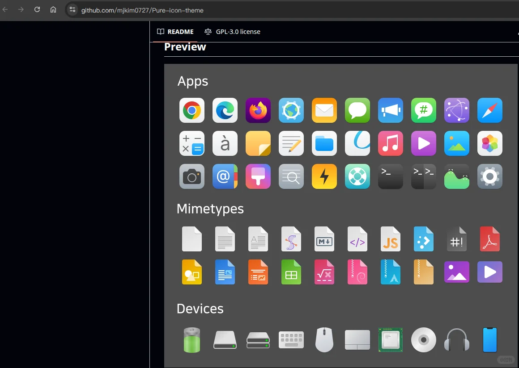
Task: Switch to the README tab
Action: [x=175, y=32]
